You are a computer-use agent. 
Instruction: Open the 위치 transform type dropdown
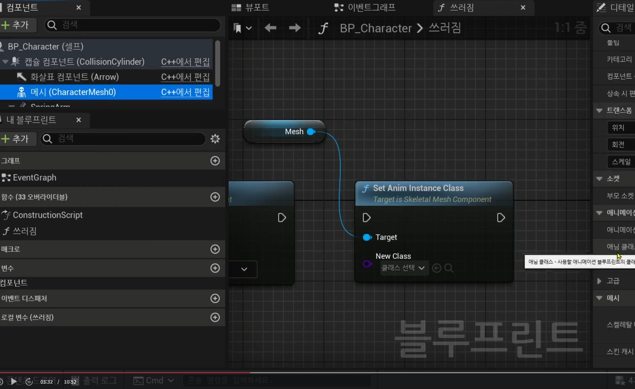pos(621,128)
